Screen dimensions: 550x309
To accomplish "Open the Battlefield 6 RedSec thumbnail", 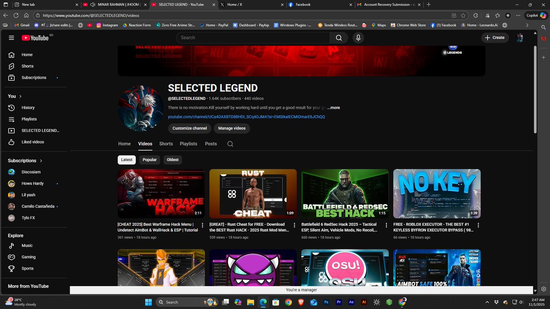I will point(345,194).
